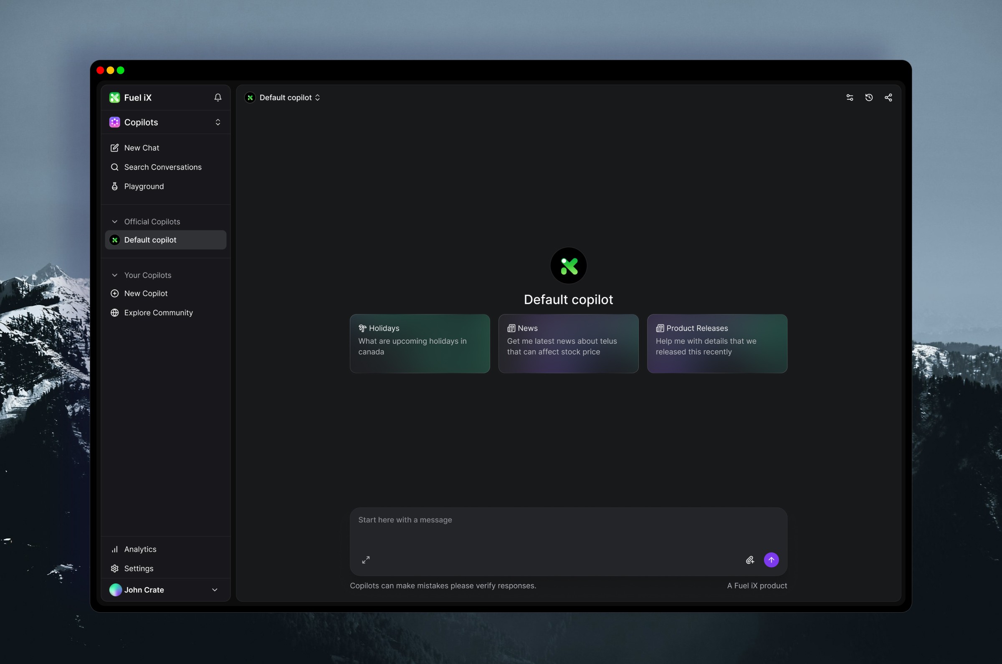Start a New Chat
The height and width of the screenshot is (664, 1002).
142,148
